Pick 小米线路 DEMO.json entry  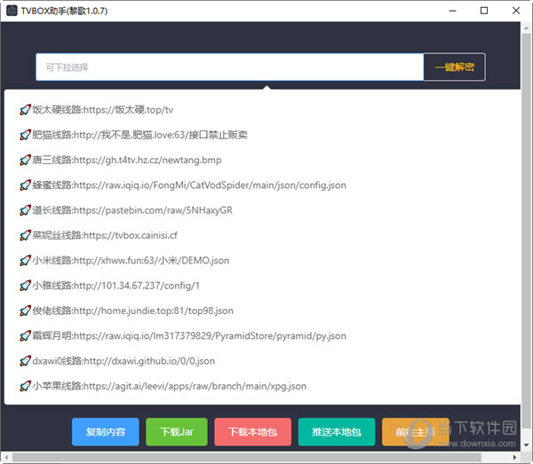pos(262,261)
